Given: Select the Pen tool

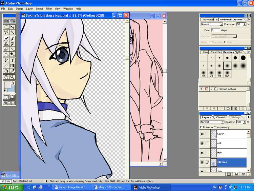Looking at the screenshot, I should [6, 60].
